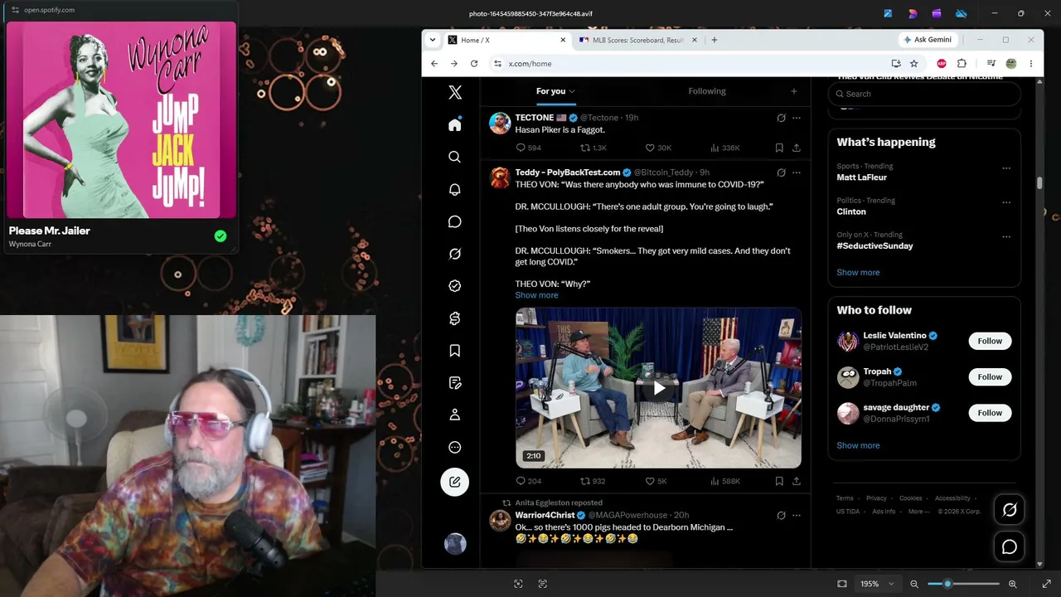Click the X search input field
The width and height of the screenshot is (1061, 597).
point(924,94)
